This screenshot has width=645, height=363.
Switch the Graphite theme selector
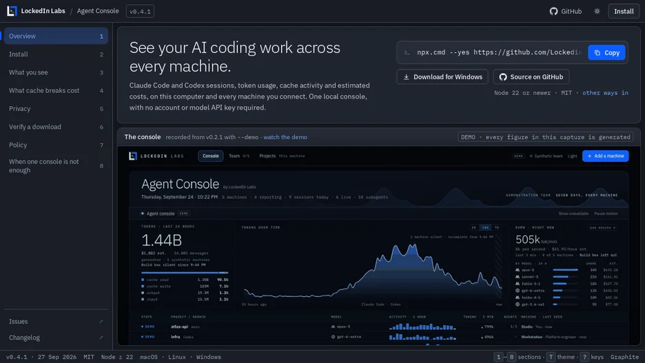point(624,357)
